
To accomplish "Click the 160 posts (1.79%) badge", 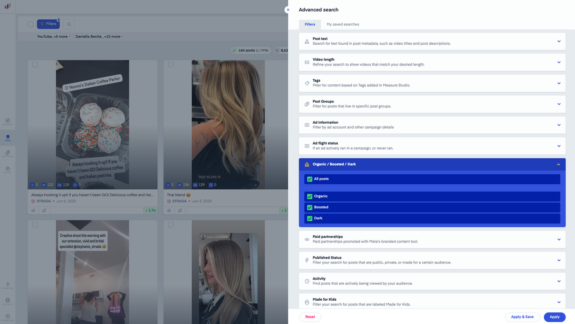I will (x=251, y=50).
